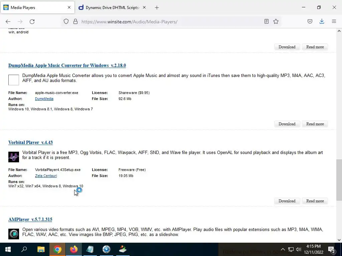This screenshot has width=342, height=256.
Task: Download DumpMedia Apple Music Converter
Action: coord(287,124)
